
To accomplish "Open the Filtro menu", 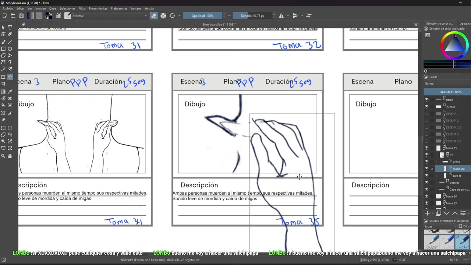I will [x=82, y=8].
